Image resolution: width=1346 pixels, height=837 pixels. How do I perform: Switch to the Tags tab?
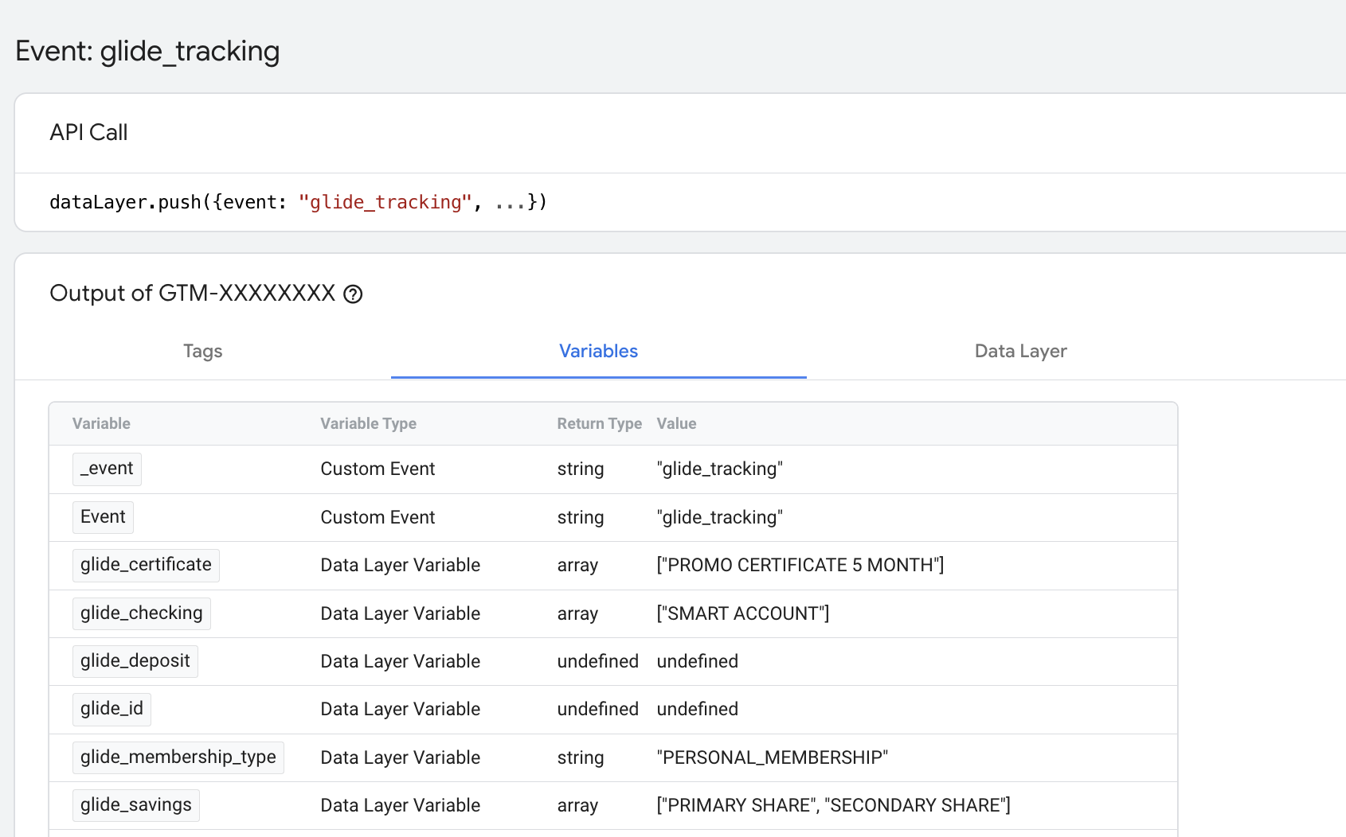pyautogui.click(x=202, y=351)
